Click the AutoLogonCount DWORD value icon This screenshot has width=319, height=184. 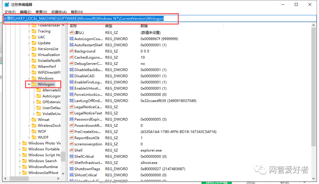[71, 39]
